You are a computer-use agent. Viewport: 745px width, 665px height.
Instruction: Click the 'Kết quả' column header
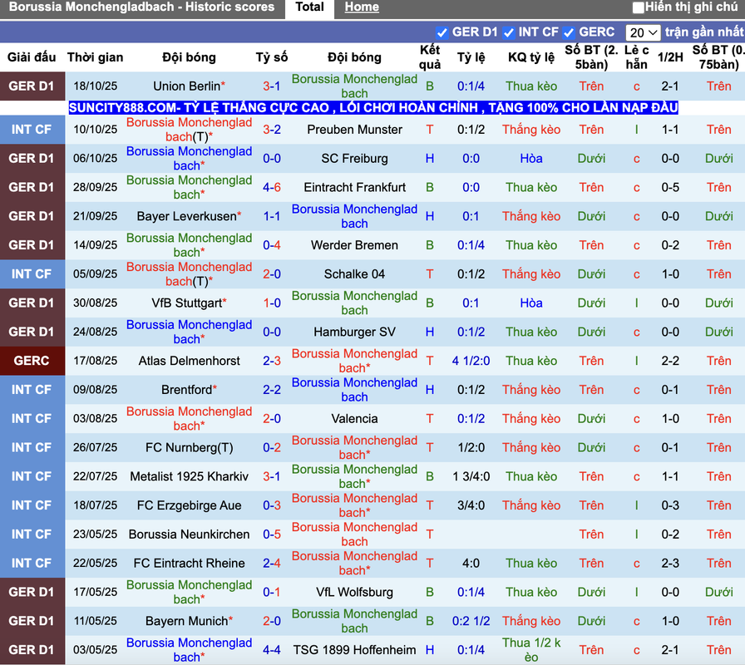tap(430, 57)
